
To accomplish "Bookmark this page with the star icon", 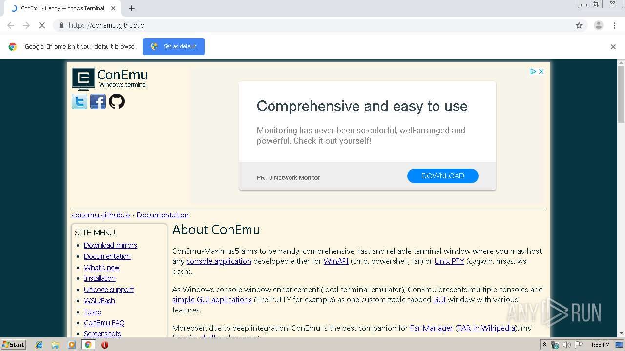I will pyautogui.click(x=579, y=25).
